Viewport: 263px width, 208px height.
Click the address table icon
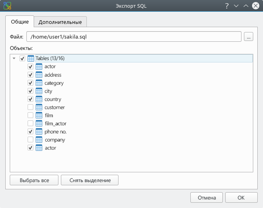(x=39, y=75)
